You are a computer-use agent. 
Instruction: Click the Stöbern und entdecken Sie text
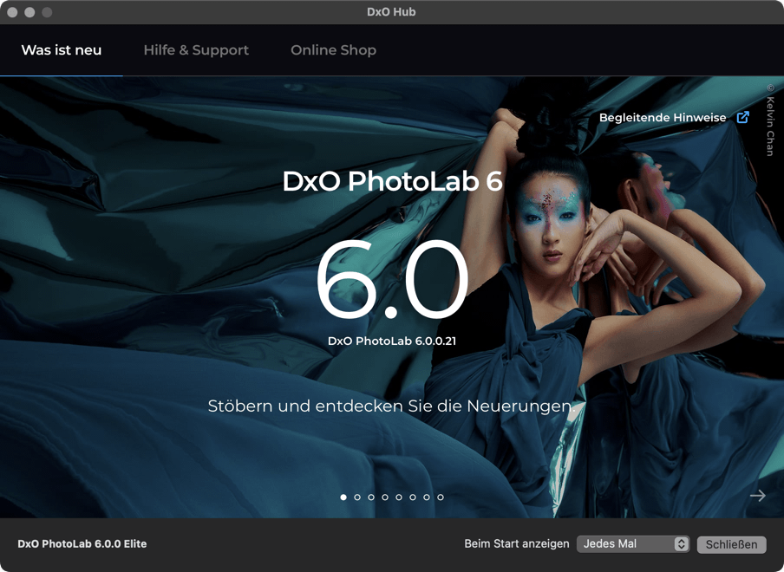(x=391, y=406)
